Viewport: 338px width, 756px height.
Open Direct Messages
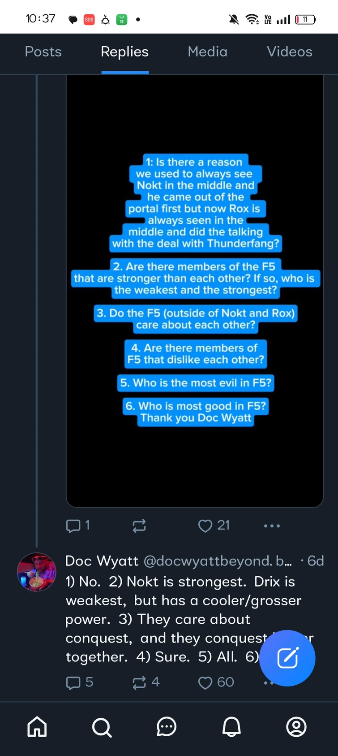point(167,727)
